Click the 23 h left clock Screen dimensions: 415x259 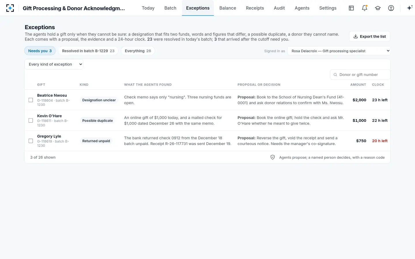380,100
